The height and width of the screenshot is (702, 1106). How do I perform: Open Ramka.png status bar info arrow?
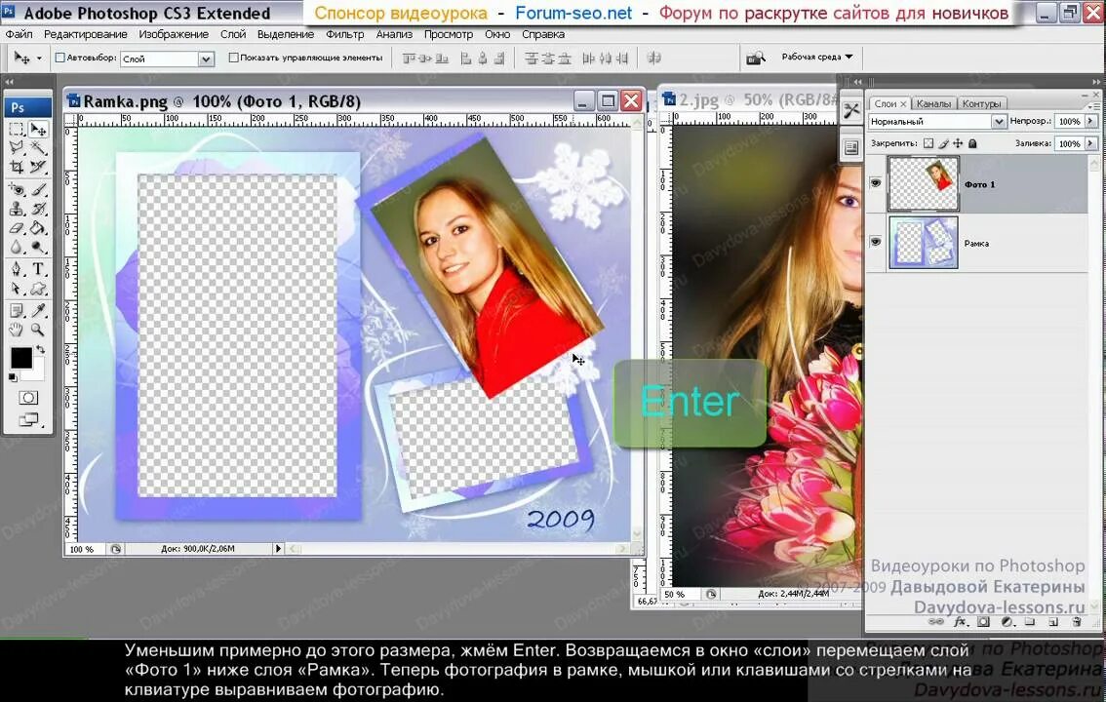pyautogui.click(x=278, y=548)
